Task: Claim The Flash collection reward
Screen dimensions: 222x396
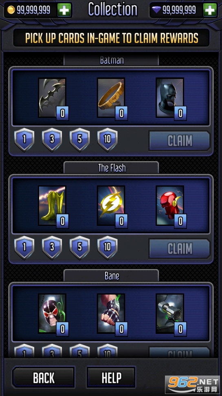Action: click(x=180, y=248)
